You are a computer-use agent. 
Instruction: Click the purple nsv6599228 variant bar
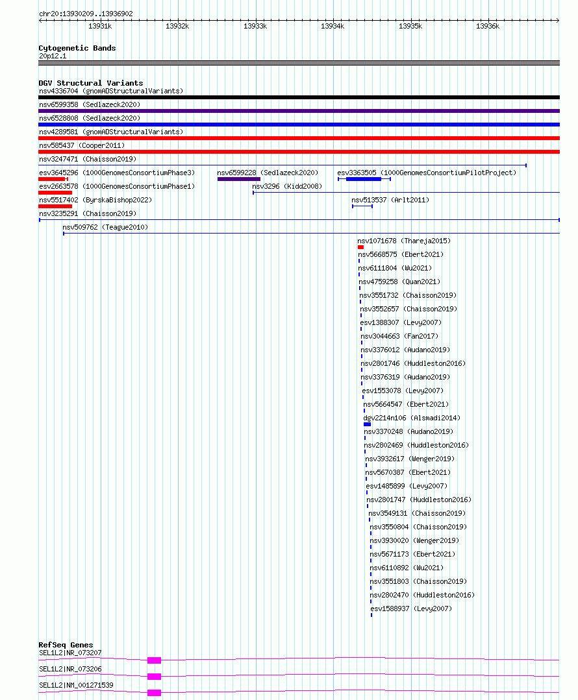click(239, 179)
